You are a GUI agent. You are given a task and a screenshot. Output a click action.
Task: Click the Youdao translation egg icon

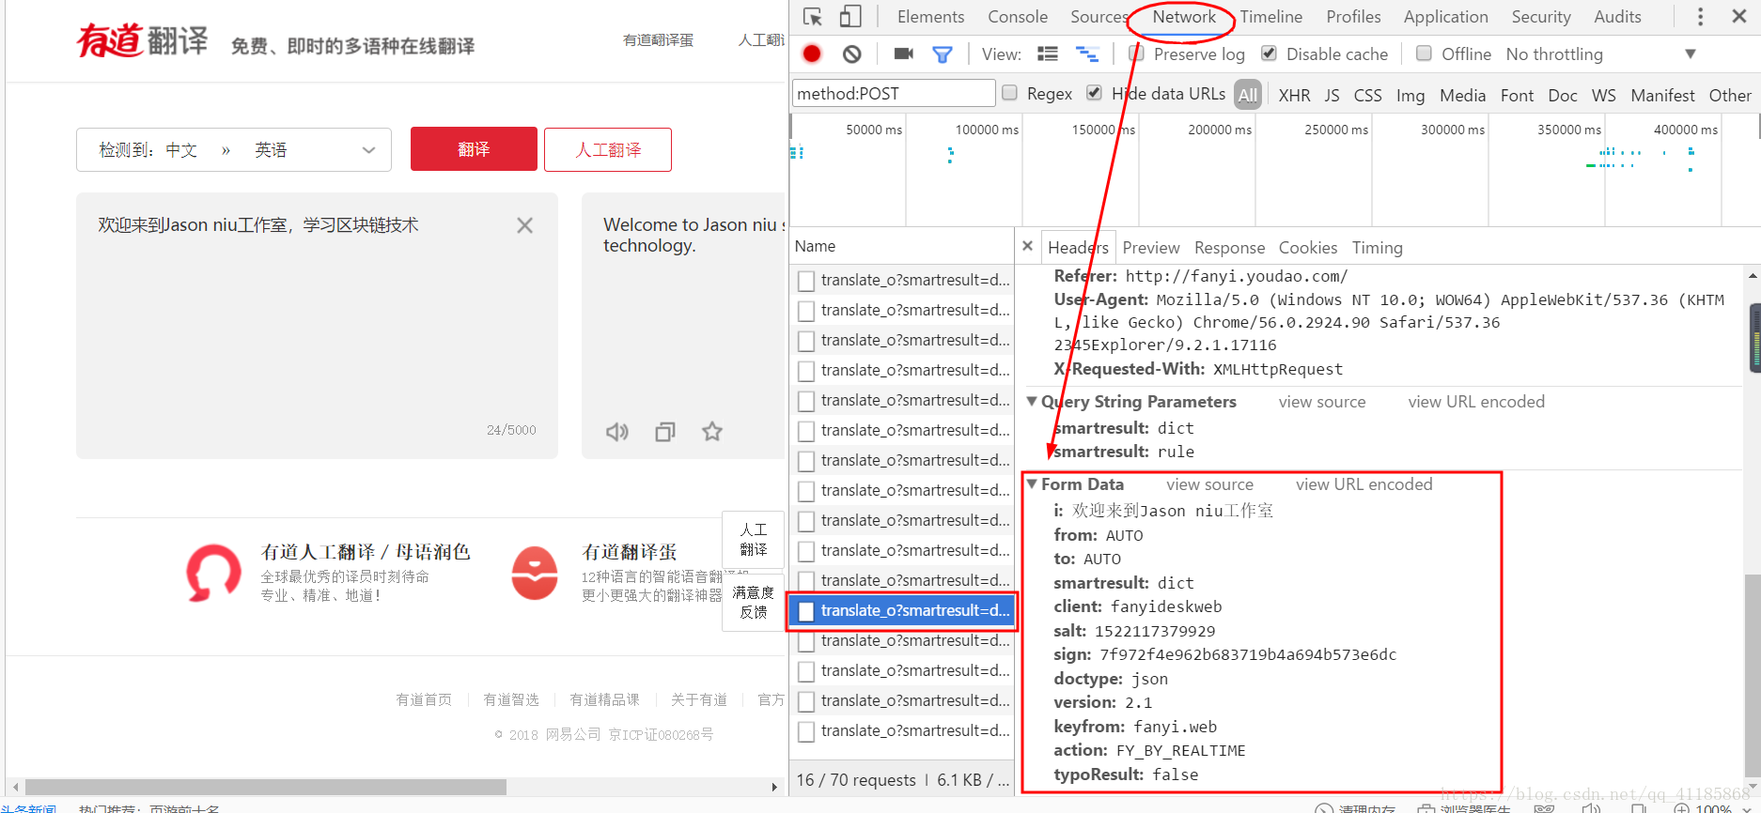535,573
